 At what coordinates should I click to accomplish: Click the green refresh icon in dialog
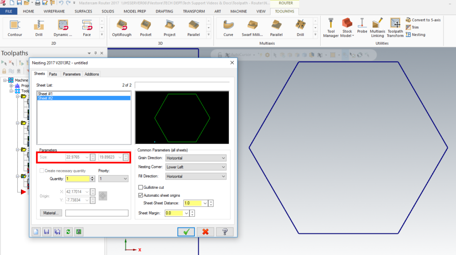[68, 231]
